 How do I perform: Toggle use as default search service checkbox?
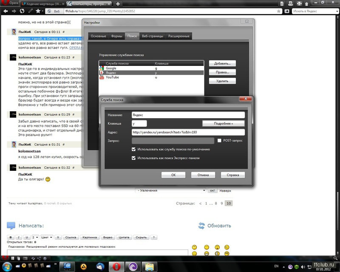click(x=133, y=149)
